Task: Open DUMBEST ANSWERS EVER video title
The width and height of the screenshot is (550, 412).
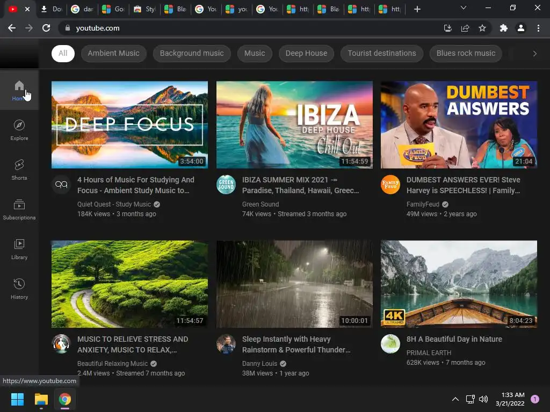Action: [x=464, y=185]
